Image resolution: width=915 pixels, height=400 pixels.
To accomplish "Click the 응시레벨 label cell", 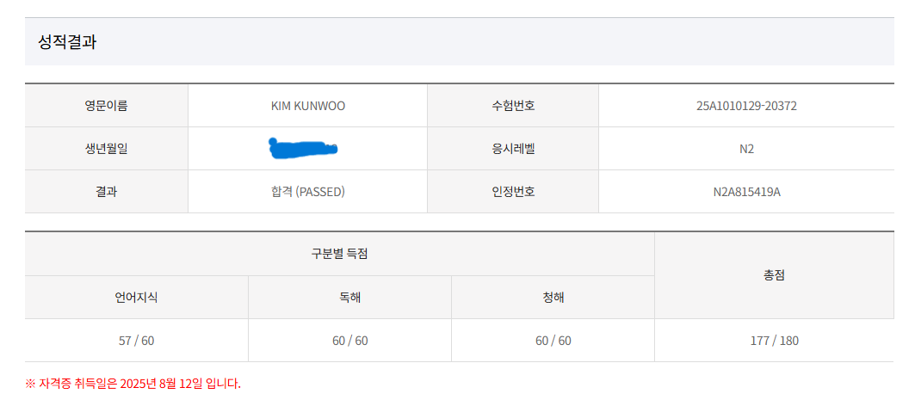I will point(512,149).
